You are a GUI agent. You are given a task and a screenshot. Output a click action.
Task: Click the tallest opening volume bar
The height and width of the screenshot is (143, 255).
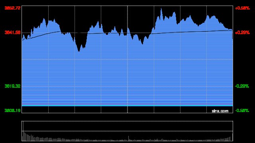point(23,131)
